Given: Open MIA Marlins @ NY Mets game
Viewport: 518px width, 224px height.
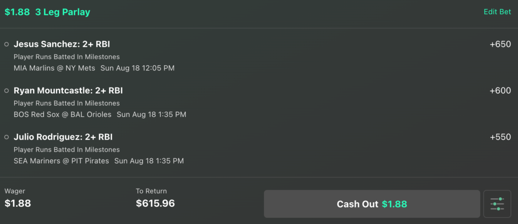Looking at the screenshot, I should click(x=54, y=68).
